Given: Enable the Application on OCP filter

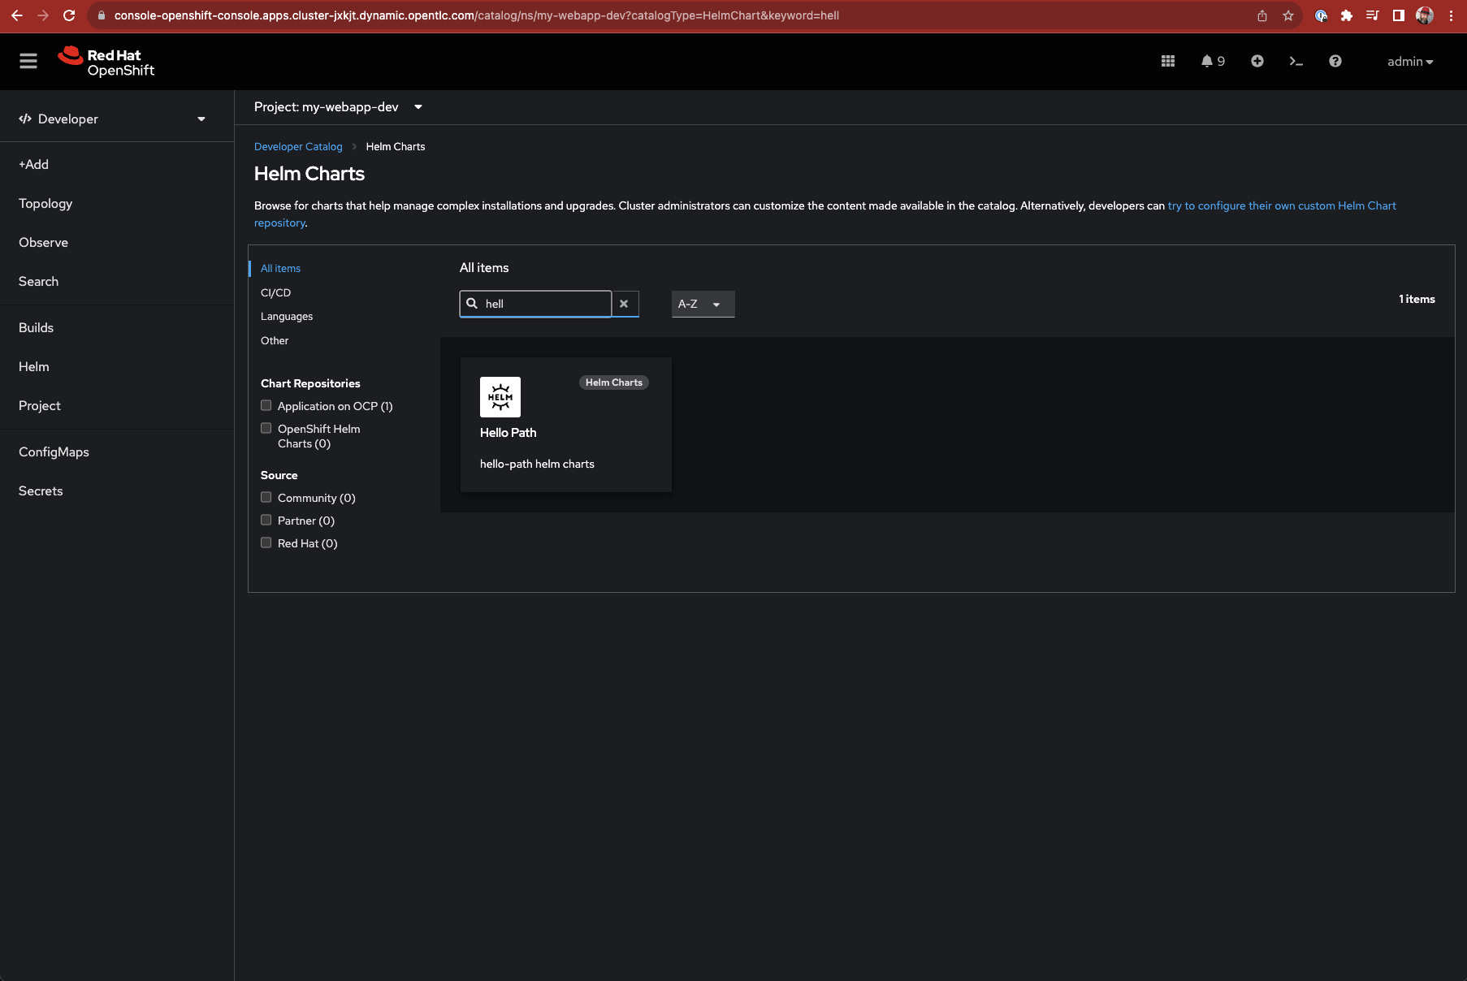Looking at the screenshot, I should tap(266, 404).
